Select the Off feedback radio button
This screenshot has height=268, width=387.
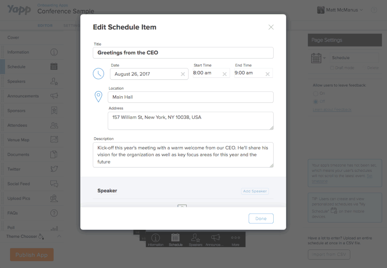coord(316,101)
